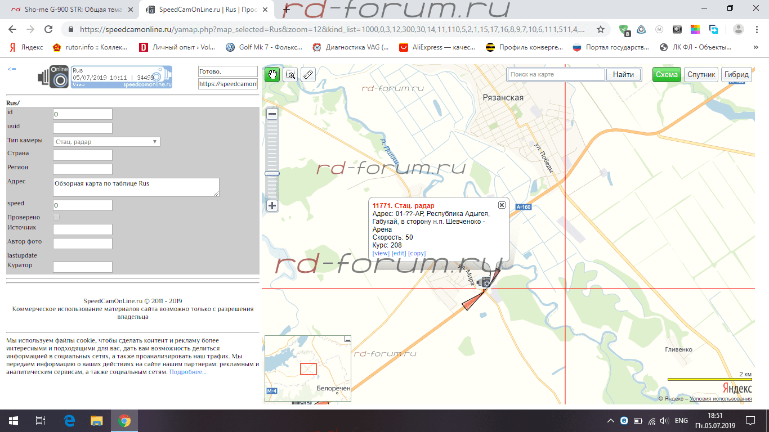Open Личный опыт Vol bookmark
769x432 pixels.
tap(177, 47)
